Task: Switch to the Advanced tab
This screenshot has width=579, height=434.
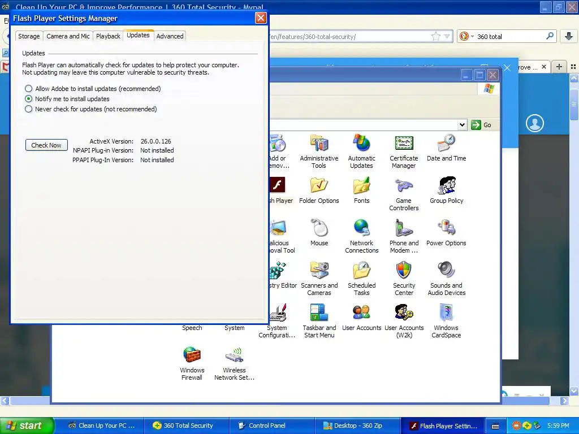Action: [x=170, y=36]
